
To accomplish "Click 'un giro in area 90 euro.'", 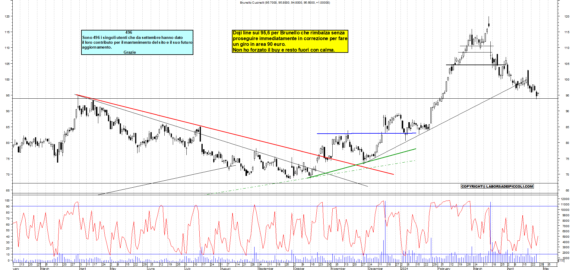I will point(259,44).
